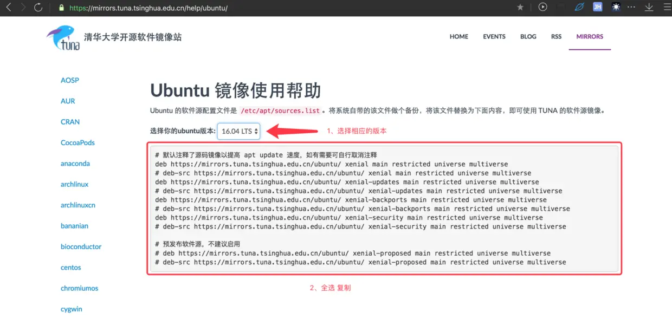Image resolution: width=672 pixels, height=319 pixels.
Task: Click the green padlock security icon
Action: 61,8
